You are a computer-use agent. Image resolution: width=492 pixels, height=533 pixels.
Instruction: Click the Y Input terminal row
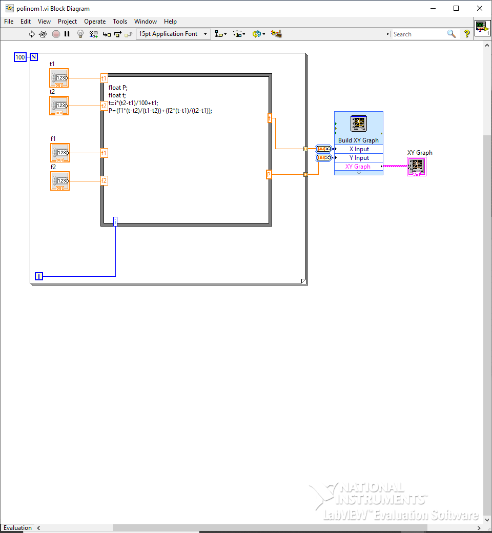[359, 158]
